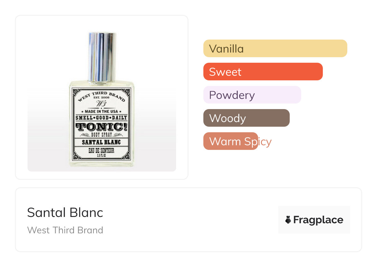Click Smell Good Daily line on label
377x267 pixels.
coord(102,118)
